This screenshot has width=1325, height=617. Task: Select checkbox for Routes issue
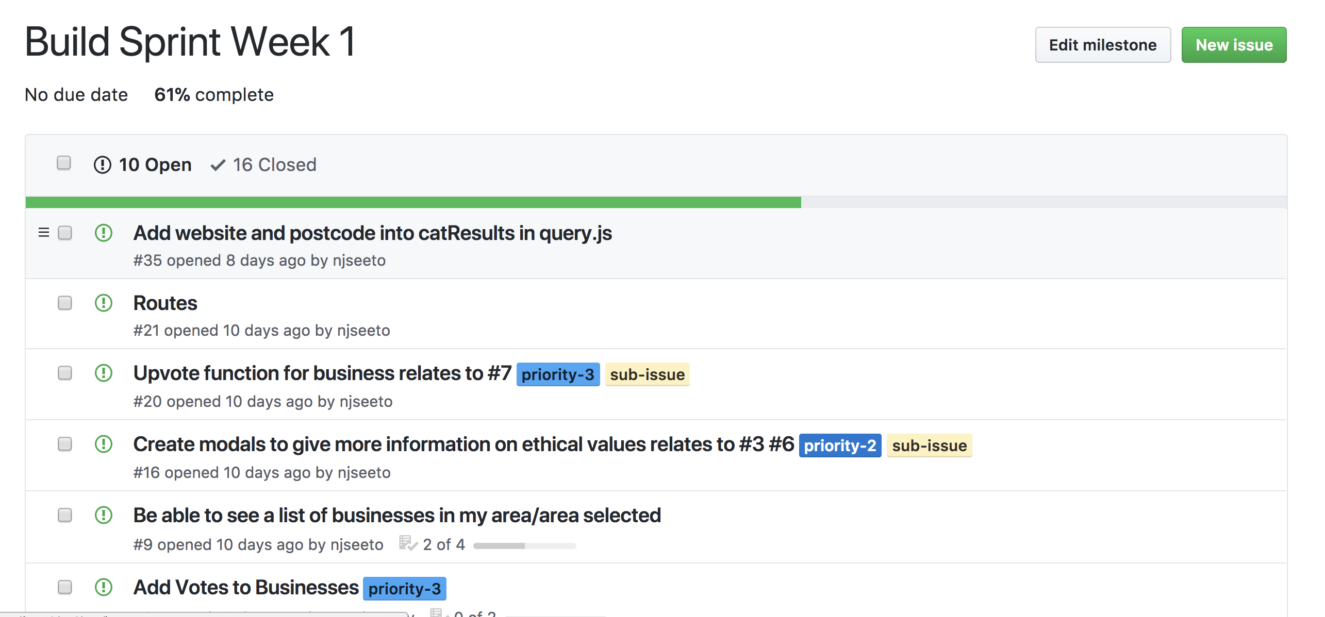tap(65, 303)
